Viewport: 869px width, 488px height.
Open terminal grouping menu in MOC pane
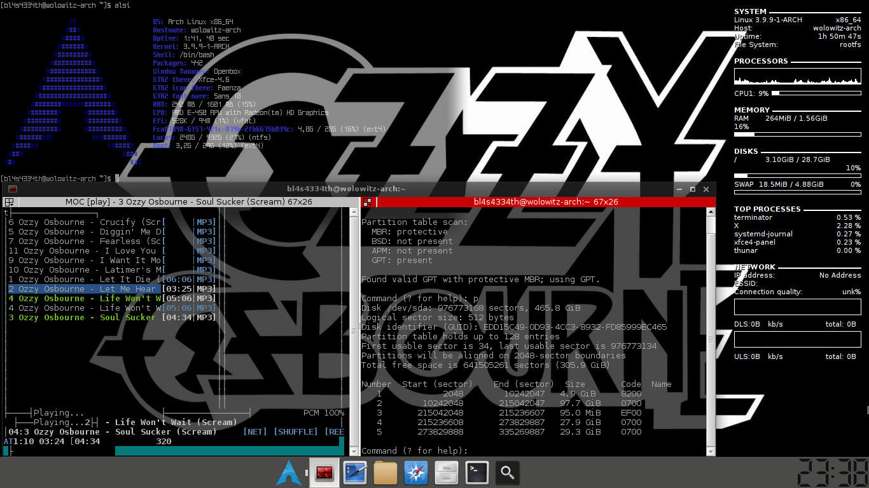(9, 202)
